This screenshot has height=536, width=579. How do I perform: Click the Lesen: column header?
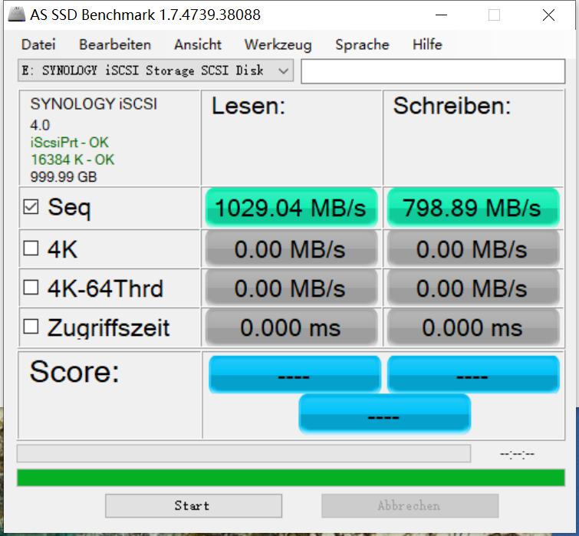248,106
